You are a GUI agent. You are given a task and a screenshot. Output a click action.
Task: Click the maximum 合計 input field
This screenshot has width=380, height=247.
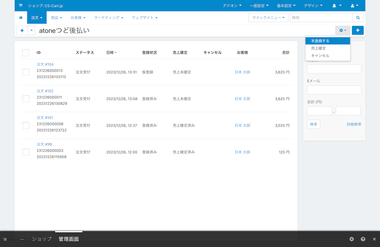348,111
